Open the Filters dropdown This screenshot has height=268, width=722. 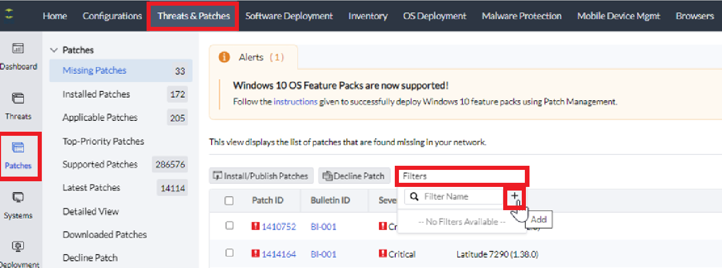pos(461,176)
